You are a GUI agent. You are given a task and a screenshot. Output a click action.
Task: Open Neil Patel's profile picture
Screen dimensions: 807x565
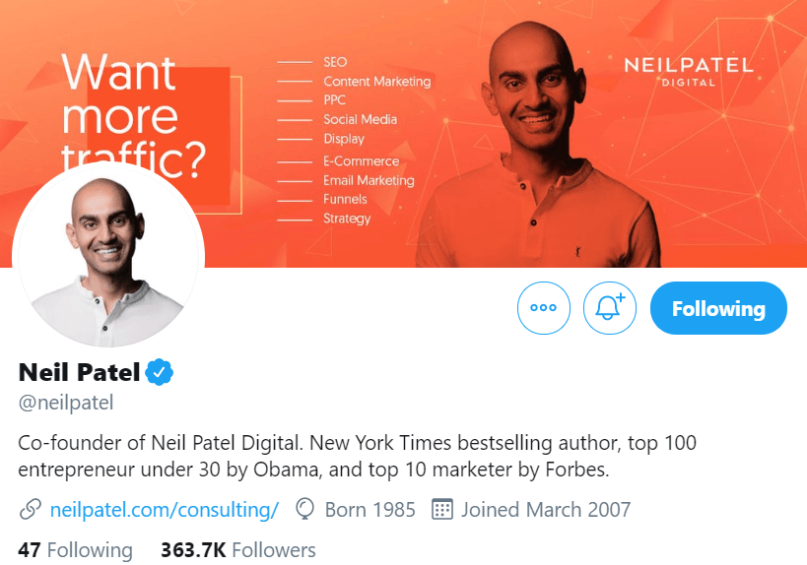108,257
